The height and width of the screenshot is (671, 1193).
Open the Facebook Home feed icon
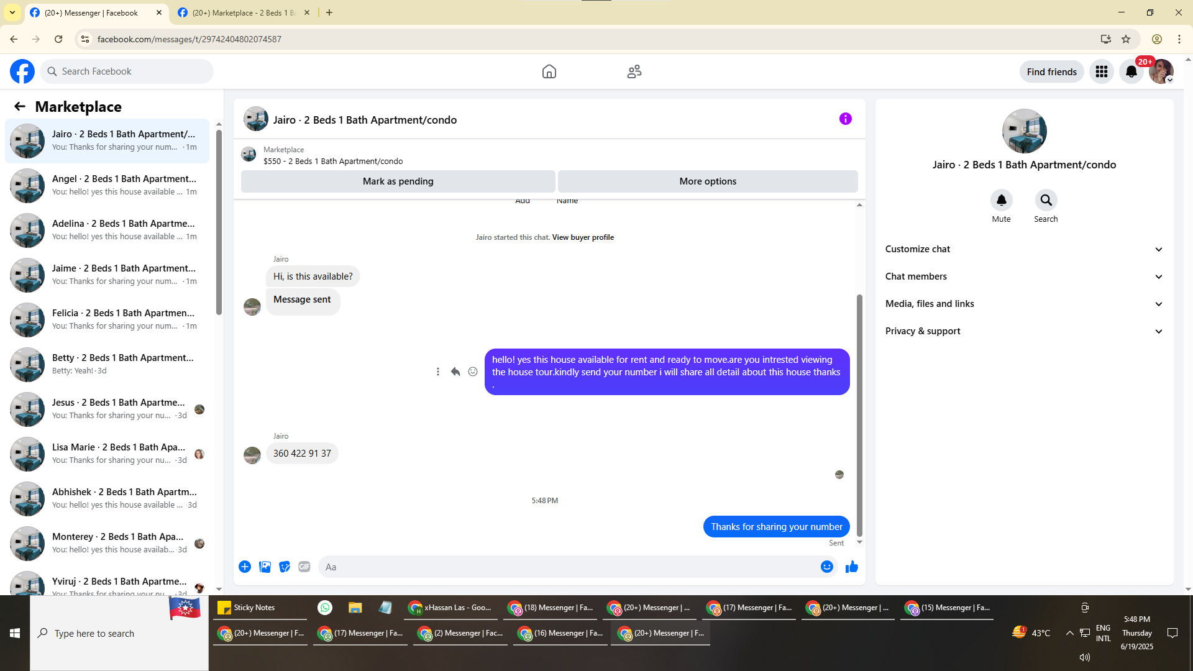549,71
